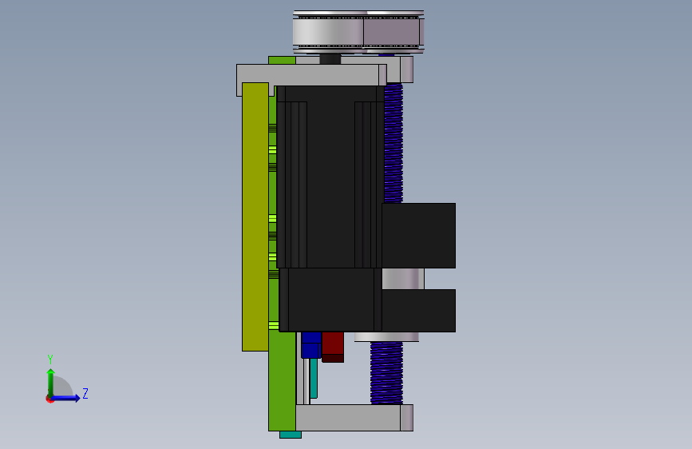The height and width of the screenshot is (449, 692).
Task: Select the olive-yellow vertical plate
Action: pos(255,217)
